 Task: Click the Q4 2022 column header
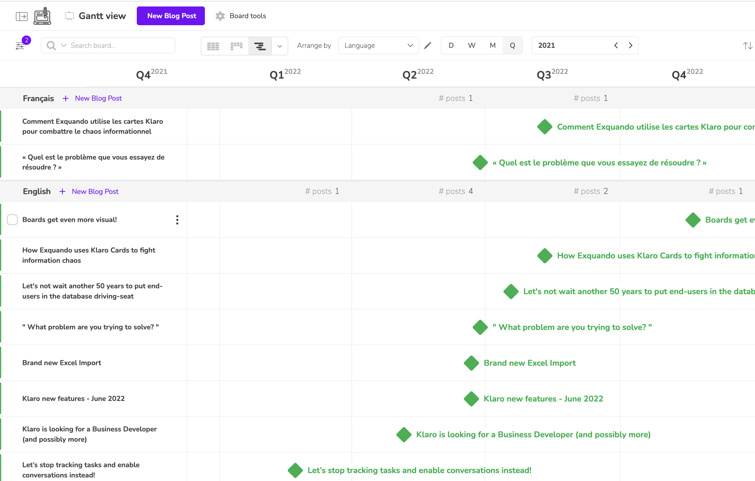point(687,74)
